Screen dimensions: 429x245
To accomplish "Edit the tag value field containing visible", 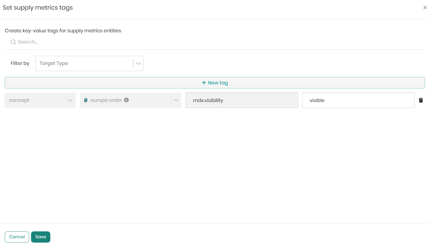I will [x=358, y=100].
